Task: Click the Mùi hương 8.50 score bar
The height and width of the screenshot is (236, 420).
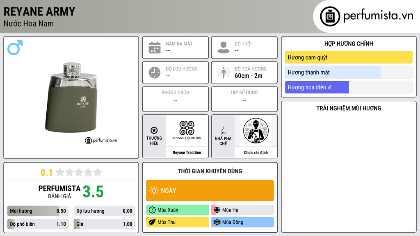Action: tap(38, 211)
